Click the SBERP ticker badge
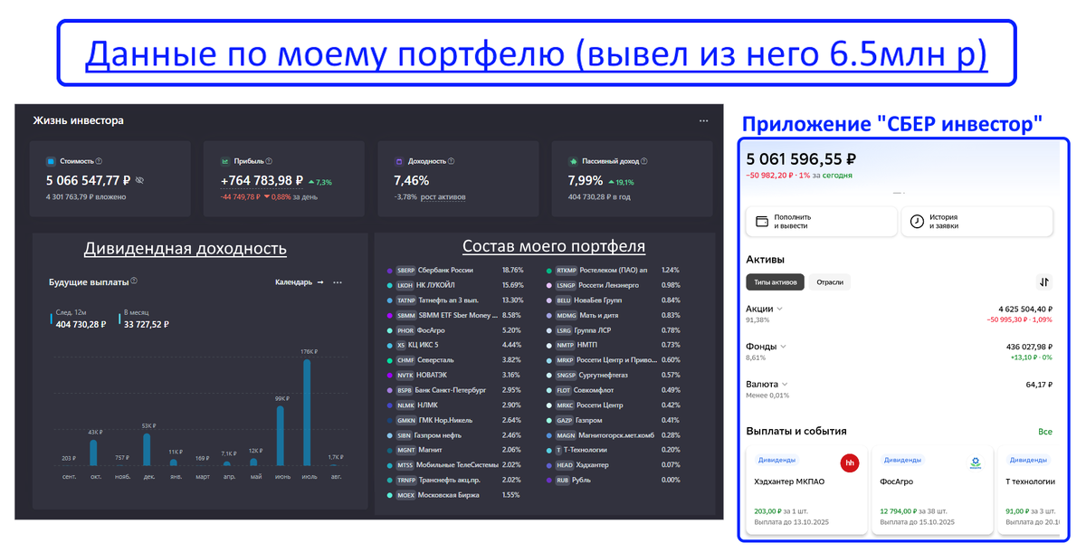This screenshot has height=553, width=1086. click(405, 270)
